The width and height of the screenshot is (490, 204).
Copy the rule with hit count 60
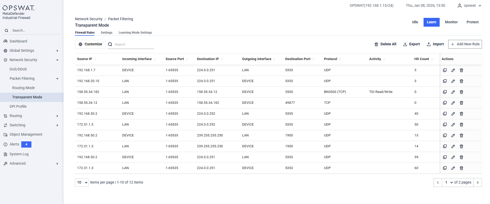click(445, 168)
